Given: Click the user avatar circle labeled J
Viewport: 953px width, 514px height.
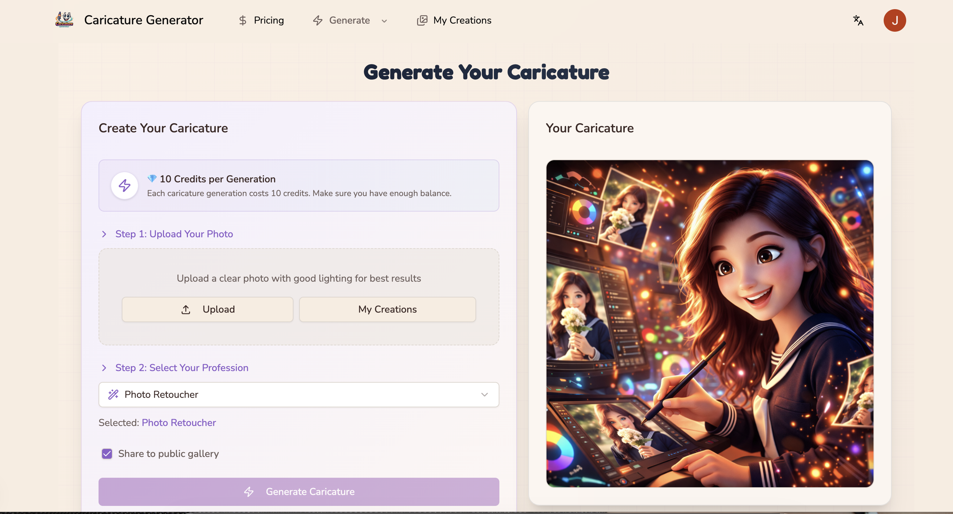Looking at the screenshot, I should point(895,20).
